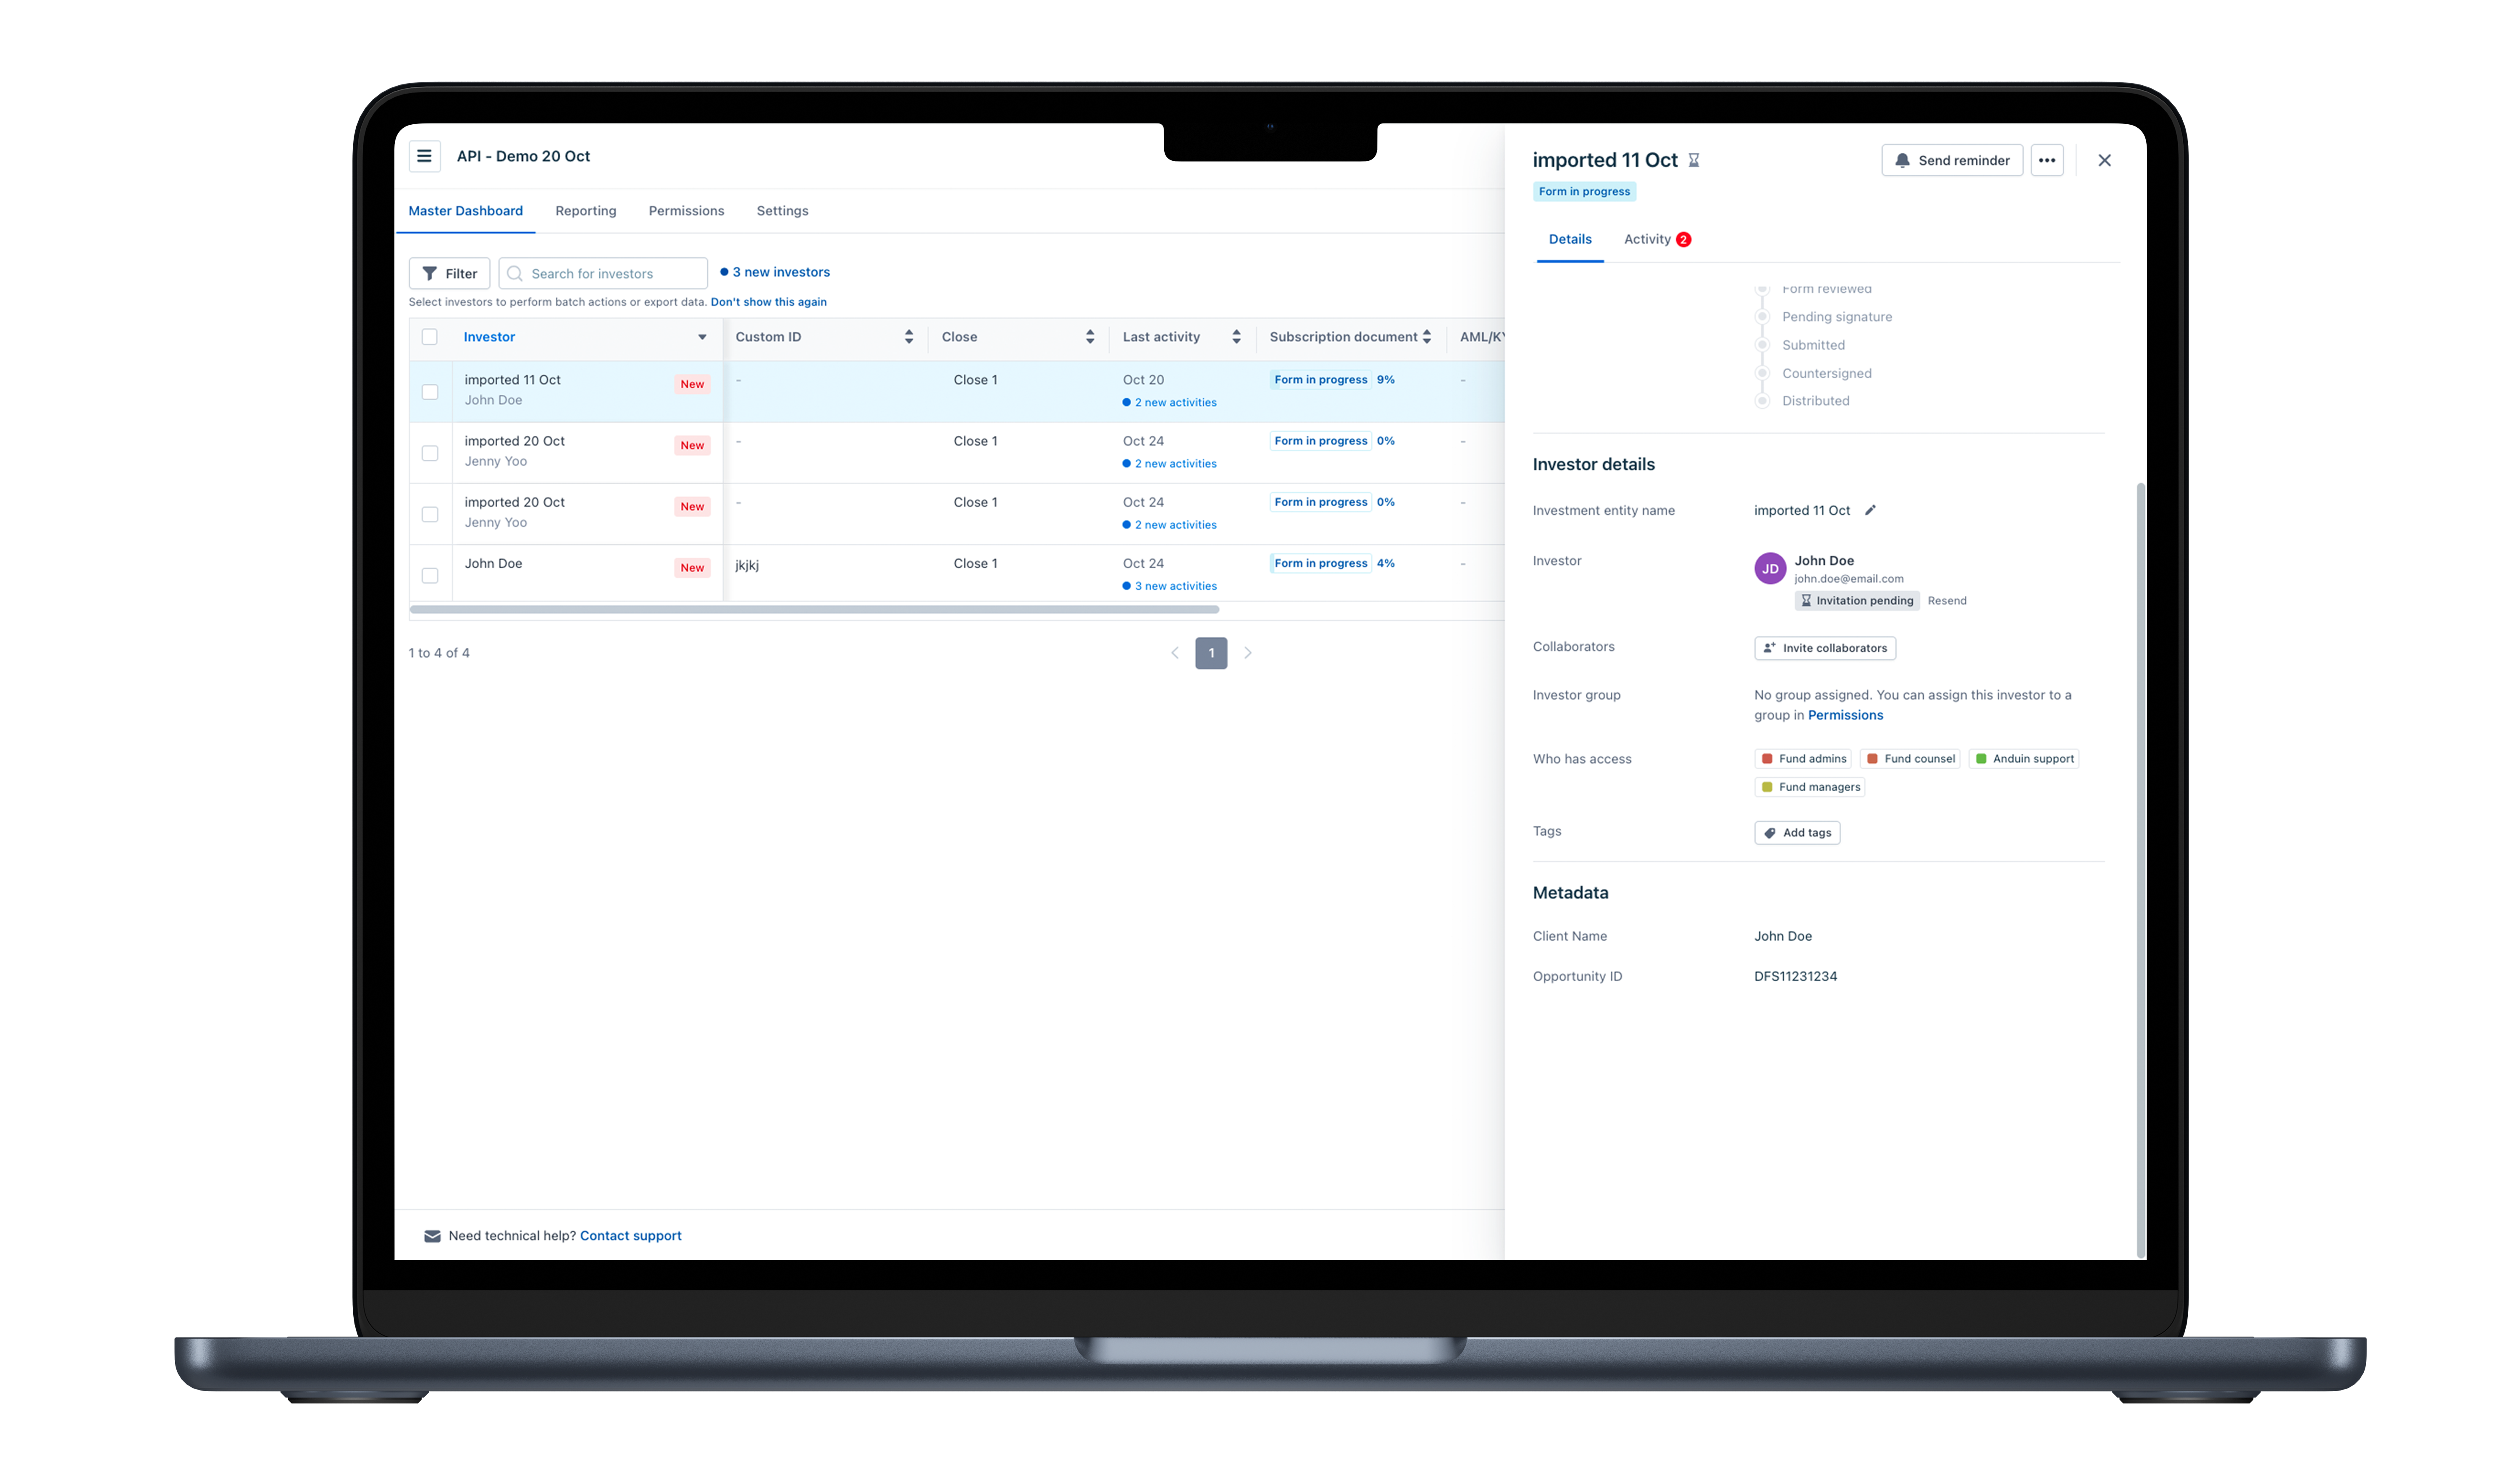Click the three-dot more options icon
Screen dimensions: 2520x1463
pyautogui.click(x=2048, y=160)
